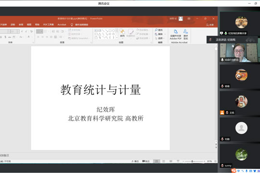The image size is (260, 173).
Task: Click the text direction button
Action: tap(75, 30)
